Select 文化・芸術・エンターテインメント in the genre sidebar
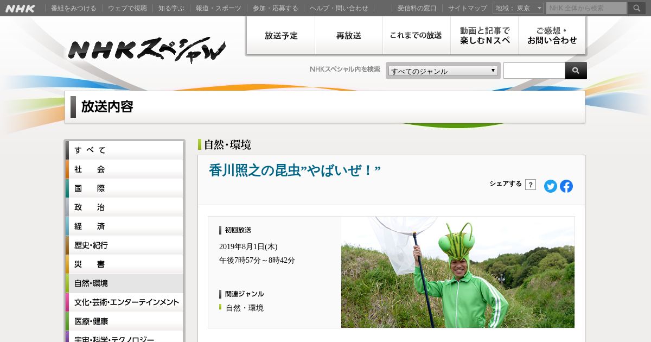 [125, 302]
